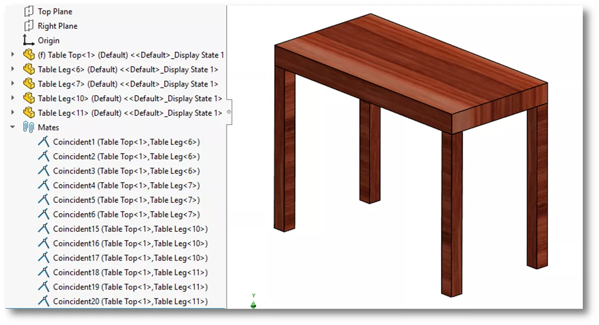The width and height of the screenshot is (599, 325).
Task: Select 'Coincident5 (Table Top<1>,Table Leg<7>)' text
Action: pyautogui.click(x=127, y=200)
